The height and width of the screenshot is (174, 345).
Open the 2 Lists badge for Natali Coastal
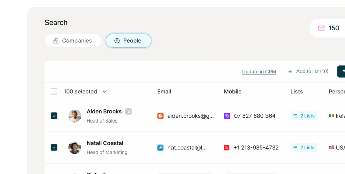click(x=304, y=147)
